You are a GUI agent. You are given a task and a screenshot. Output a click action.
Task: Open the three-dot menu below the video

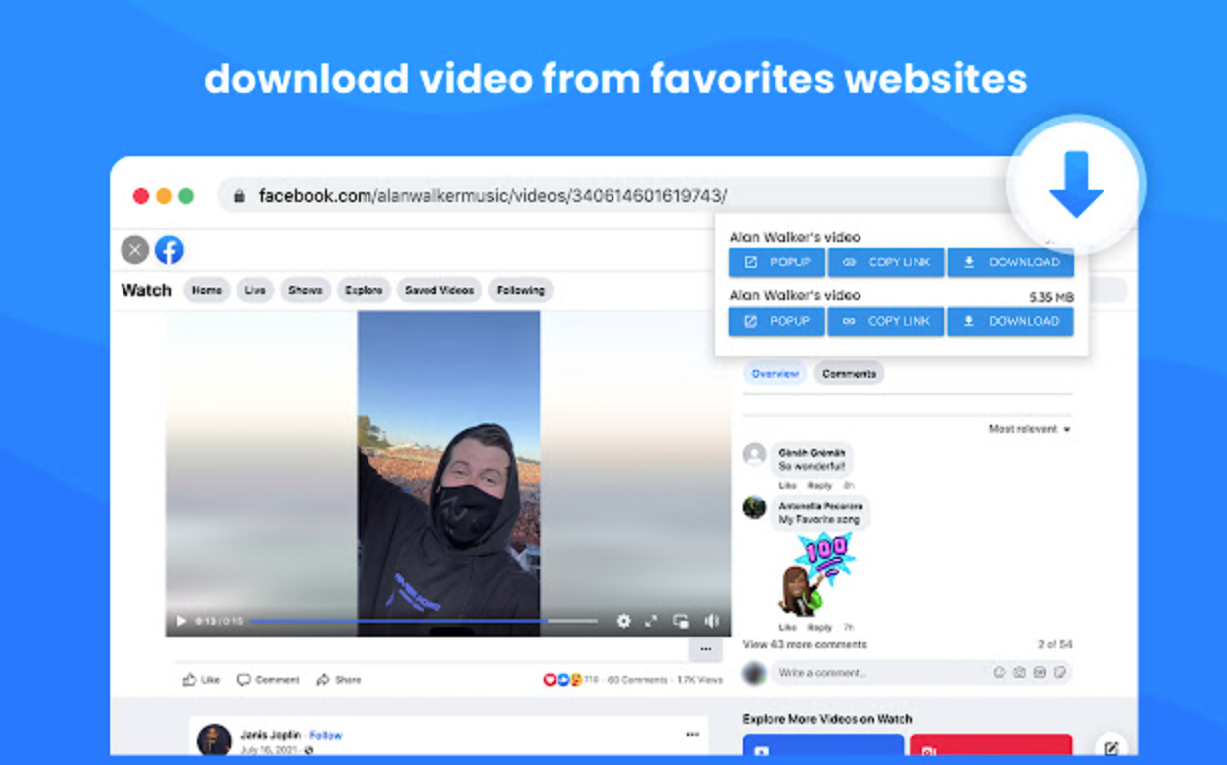[x=705, y=649]
